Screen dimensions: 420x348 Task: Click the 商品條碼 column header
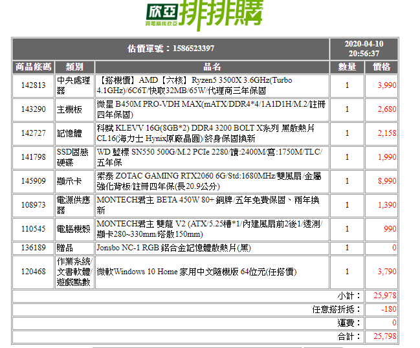point(34,67)
